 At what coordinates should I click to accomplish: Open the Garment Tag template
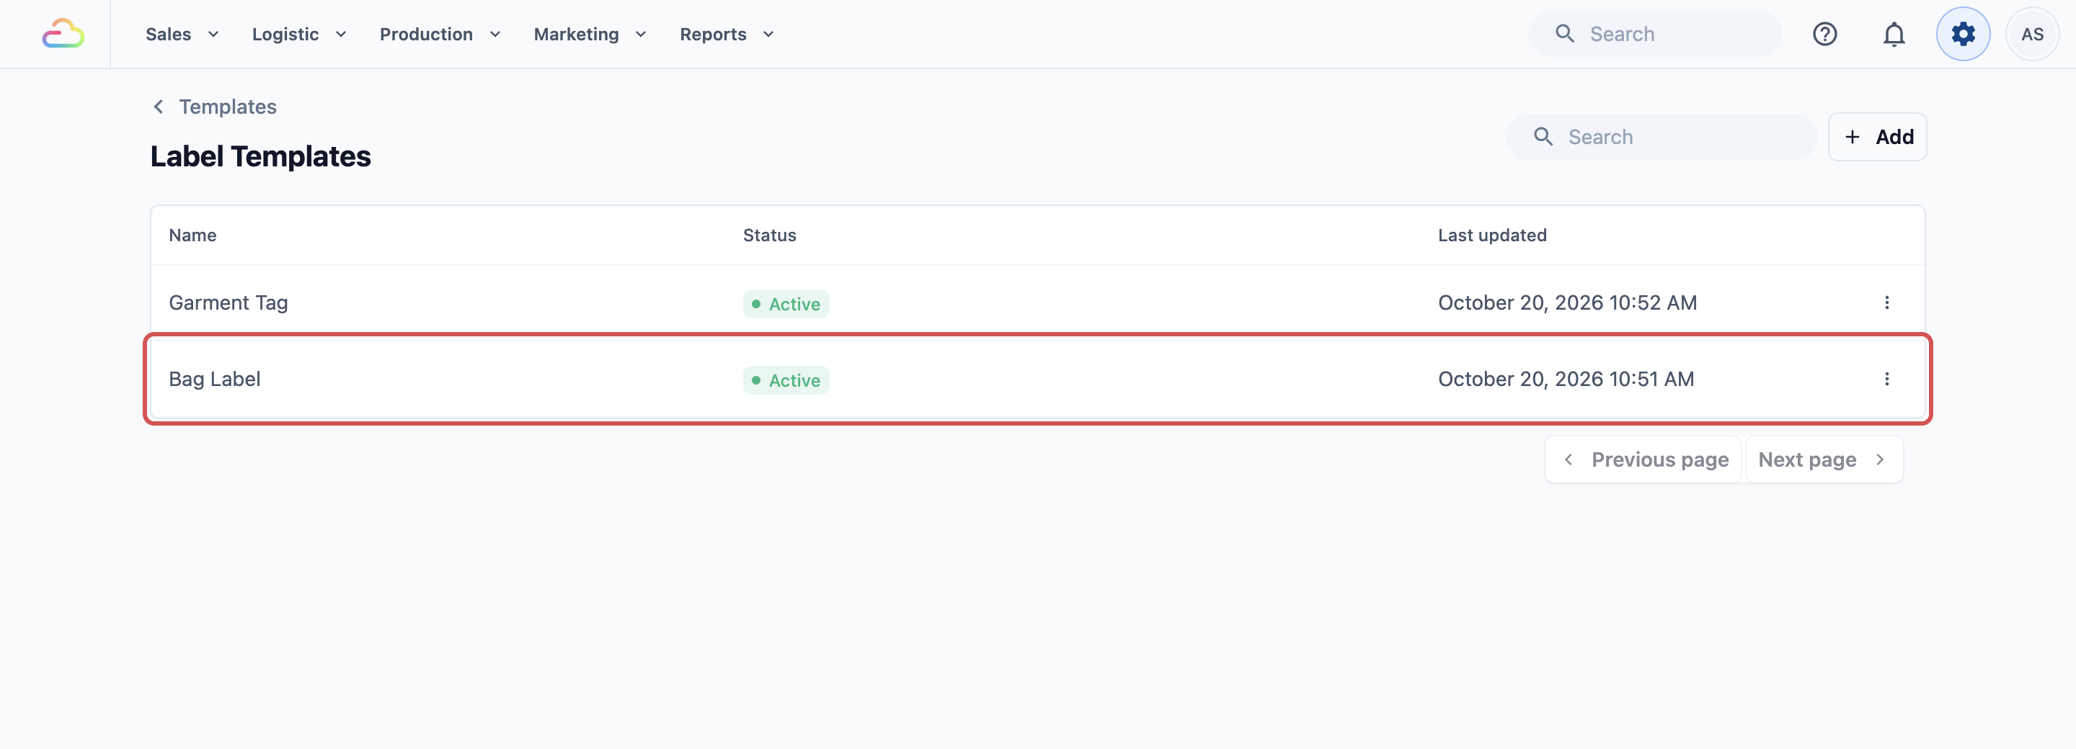[228, 302]
